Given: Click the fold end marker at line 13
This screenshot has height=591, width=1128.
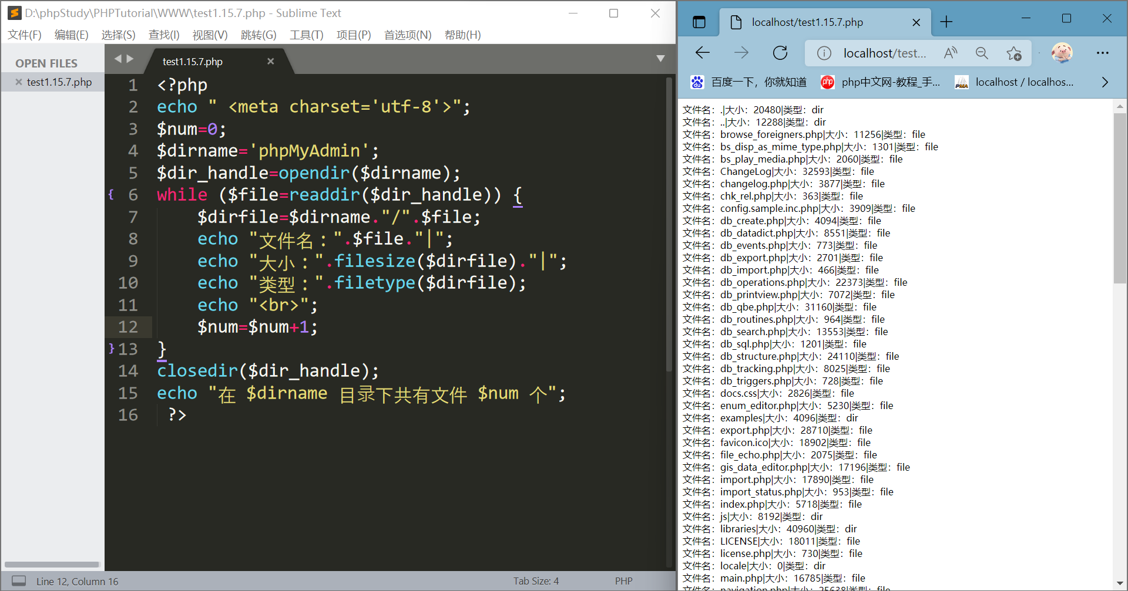Looking at the screenshot, I should click(111, 349).
